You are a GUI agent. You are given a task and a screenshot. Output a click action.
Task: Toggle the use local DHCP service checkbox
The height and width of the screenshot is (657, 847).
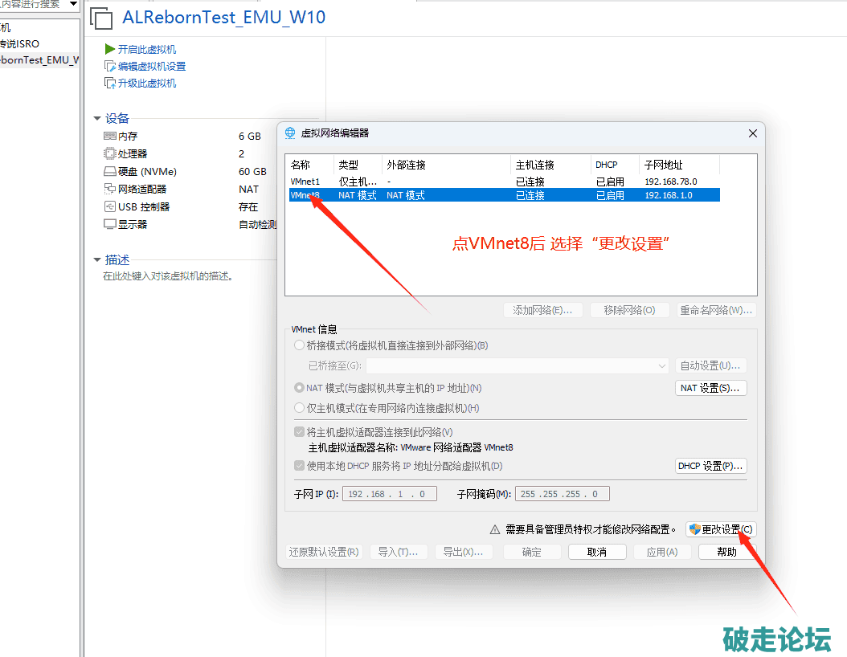[x=300, y=467]
